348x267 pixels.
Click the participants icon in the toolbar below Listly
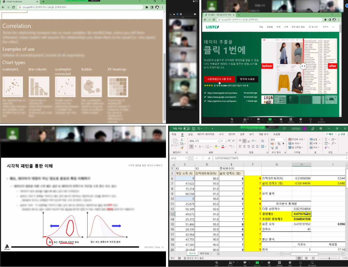click(245, 119)
